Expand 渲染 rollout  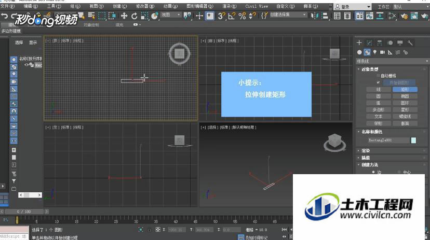click(x=365, y=151)
